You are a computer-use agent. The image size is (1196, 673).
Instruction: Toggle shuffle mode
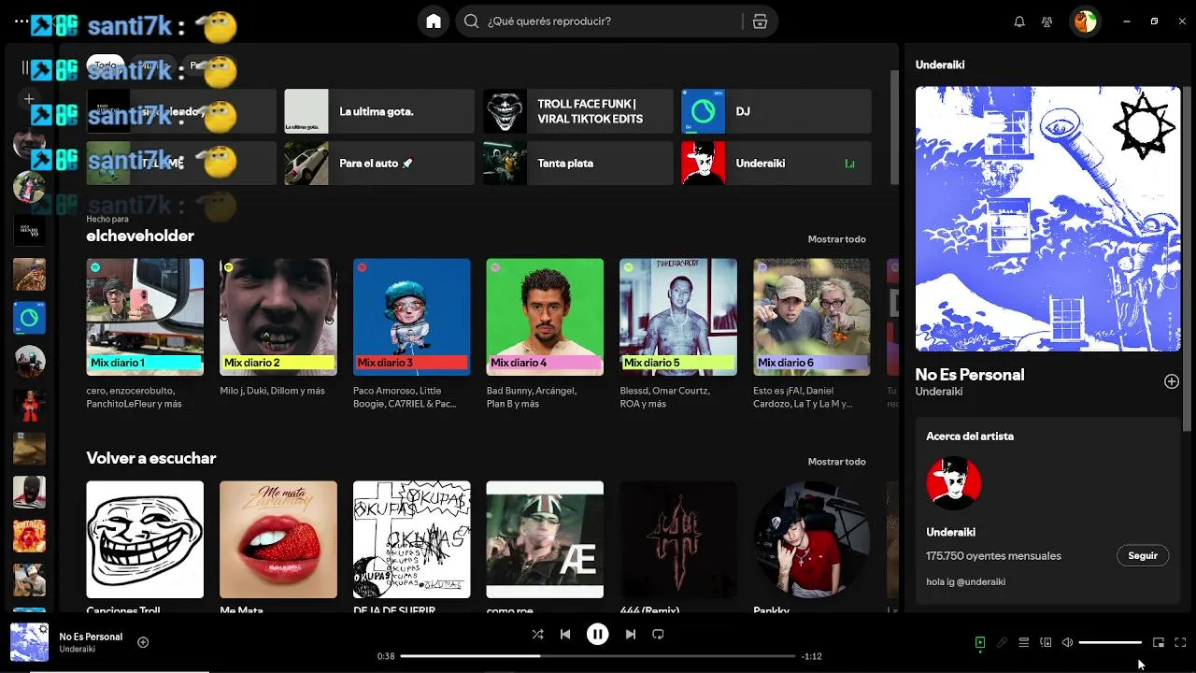tap(537, 634)
